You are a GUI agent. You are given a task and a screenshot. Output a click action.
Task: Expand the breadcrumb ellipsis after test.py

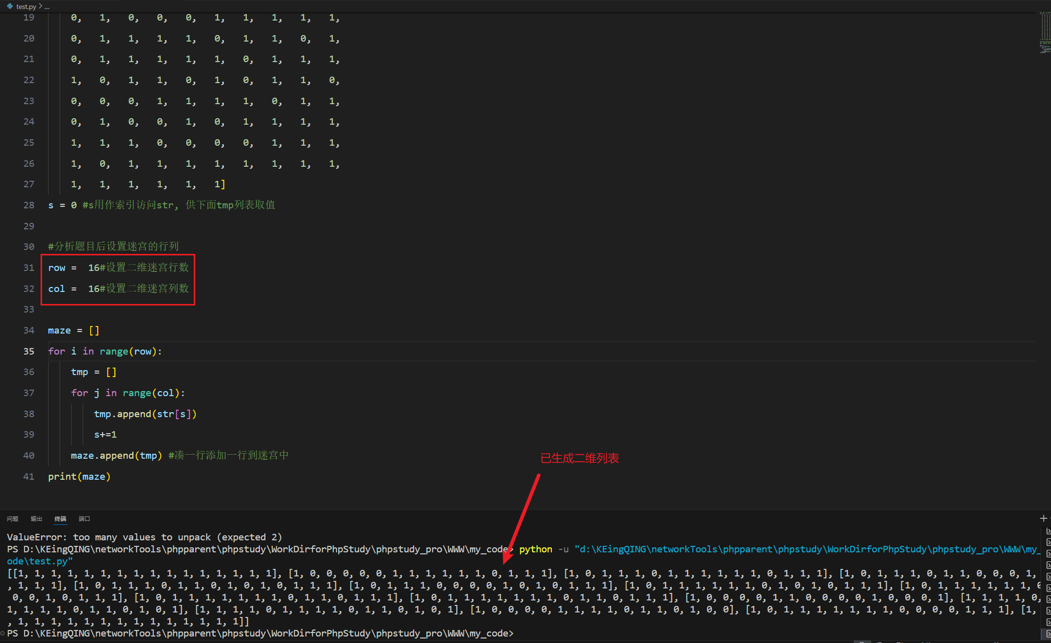(47, 7)
